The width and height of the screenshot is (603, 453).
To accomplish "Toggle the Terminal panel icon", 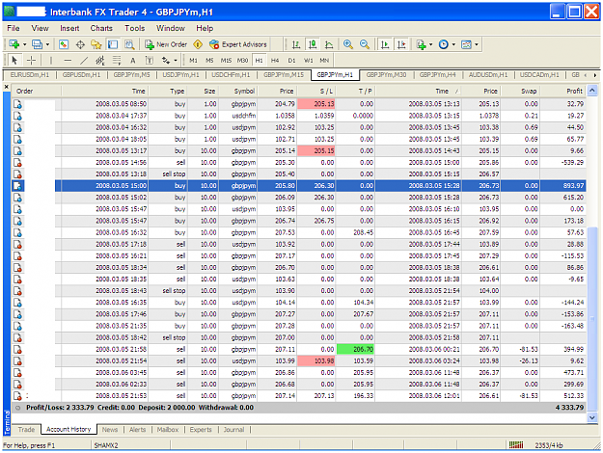I will [x=113, y=44].
